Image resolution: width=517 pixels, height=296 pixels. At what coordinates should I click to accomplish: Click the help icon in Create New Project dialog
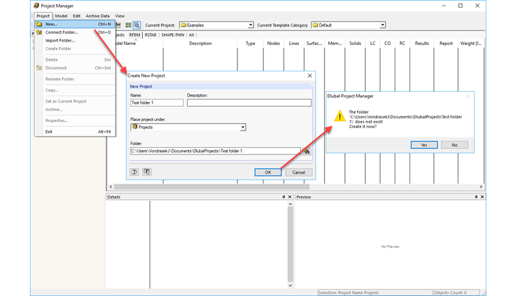coord(134,172)
